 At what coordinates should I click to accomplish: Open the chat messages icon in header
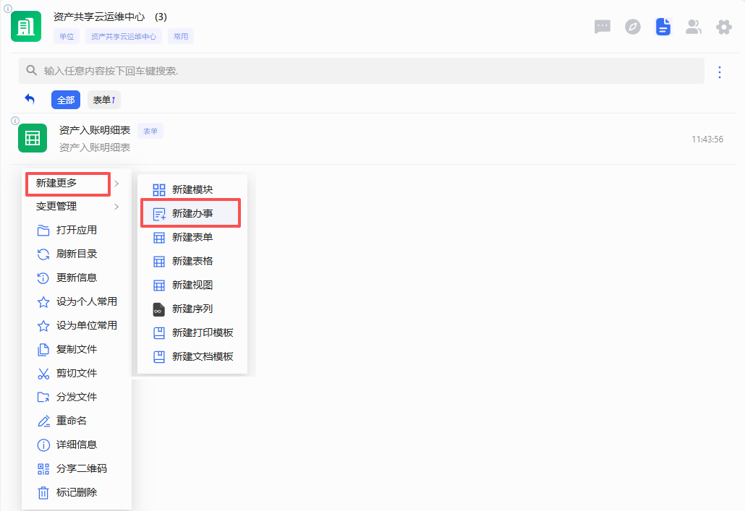[602, 27]
